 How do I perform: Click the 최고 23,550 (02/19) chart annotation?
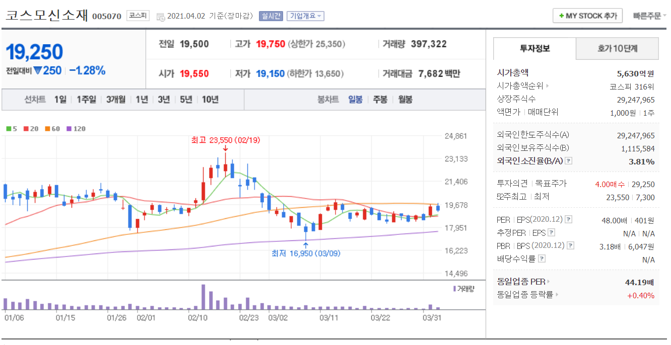[226, 140]
